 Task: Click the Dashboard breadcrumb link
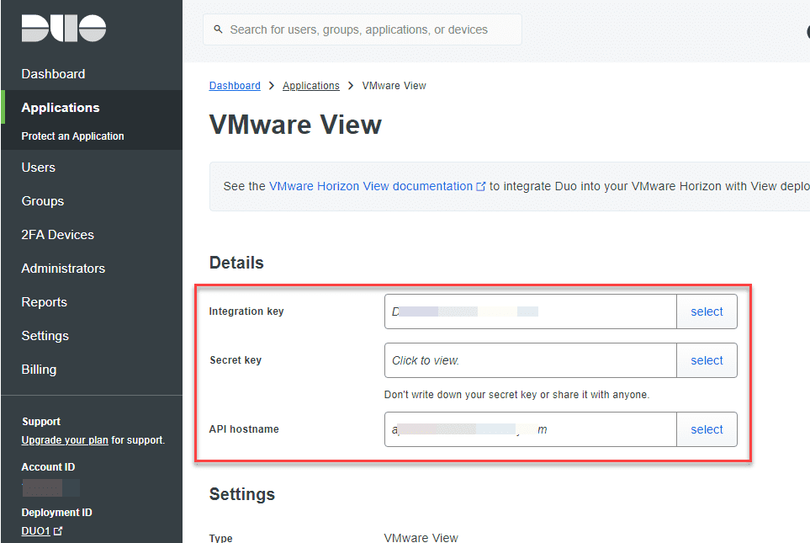235,85
